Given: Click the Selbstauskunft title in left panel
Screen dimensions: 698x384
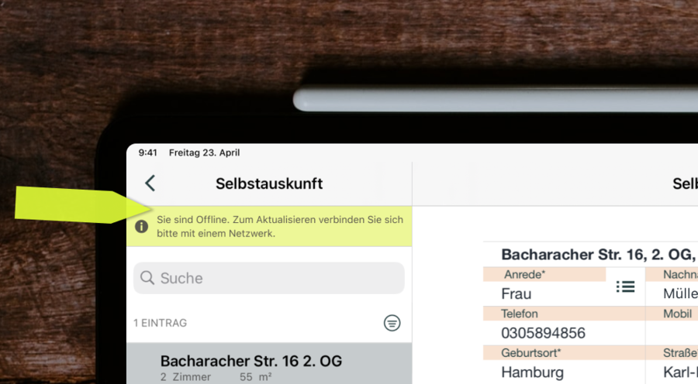Looking at the screenshot, I should coord(269,183).
